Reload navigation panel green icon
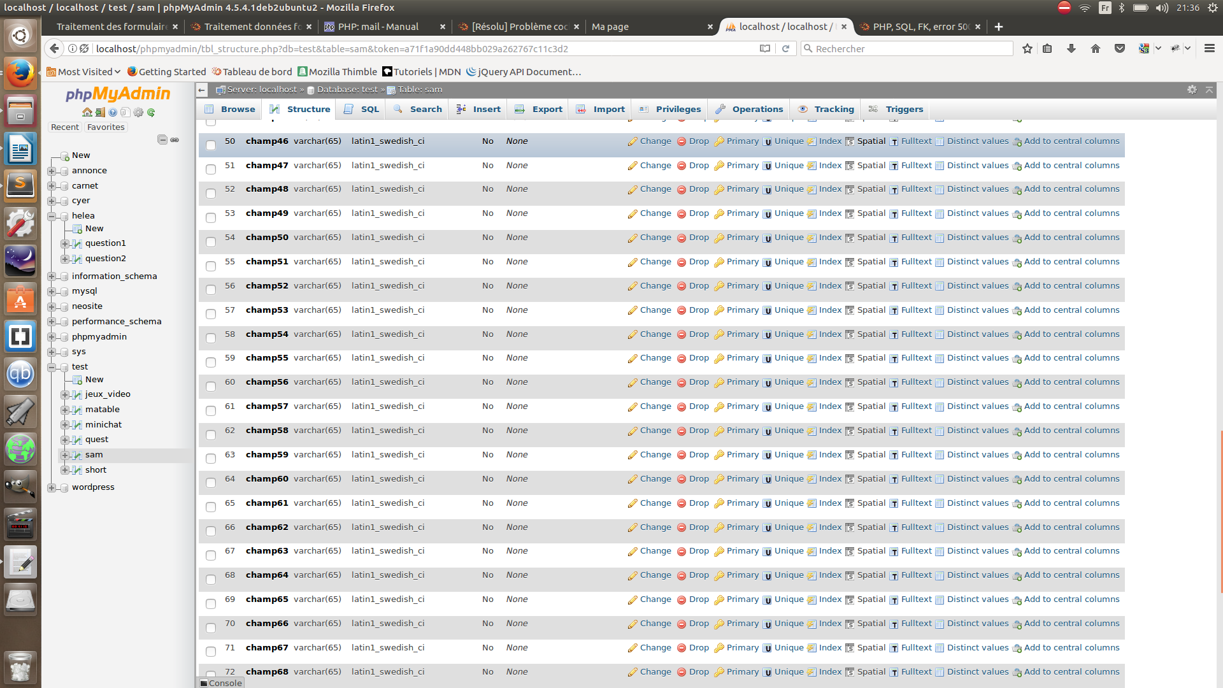Screen dimensions: 1223x688 click(151, 113)
